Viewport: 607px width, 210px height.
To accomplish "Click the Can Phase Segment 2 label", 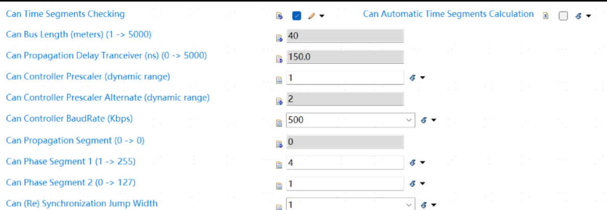I will coord(71,182).
